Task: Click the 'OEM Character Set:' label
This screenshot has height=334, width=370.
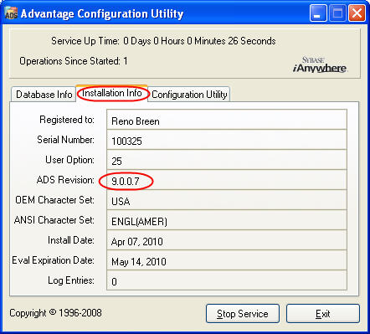Action: [x=54, y=200]
